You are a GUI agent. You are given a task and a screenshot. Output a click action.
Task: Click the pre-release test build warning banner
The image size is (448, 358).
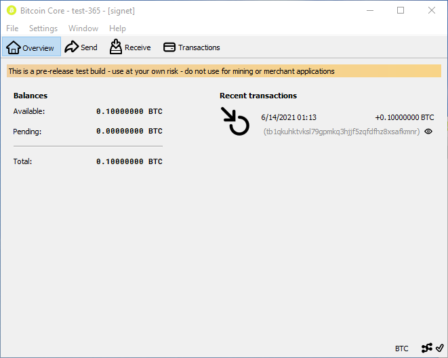pos(224,71)
